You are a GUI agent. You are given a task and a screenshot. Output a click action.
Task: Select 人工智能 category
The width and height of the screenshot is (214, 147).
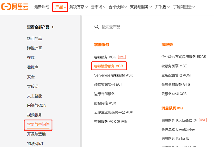[34, 96]
